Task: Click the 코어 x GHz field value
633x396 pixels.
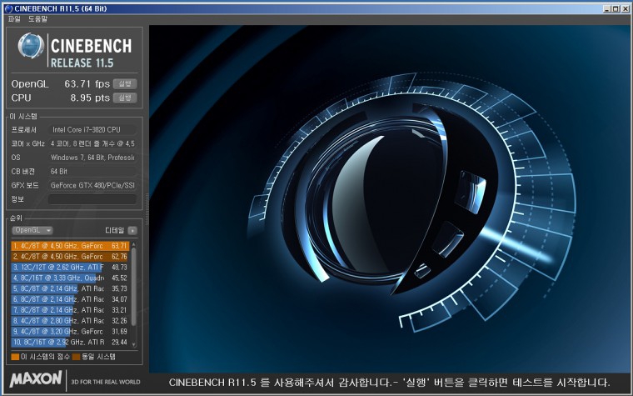Action: point(92,143)
